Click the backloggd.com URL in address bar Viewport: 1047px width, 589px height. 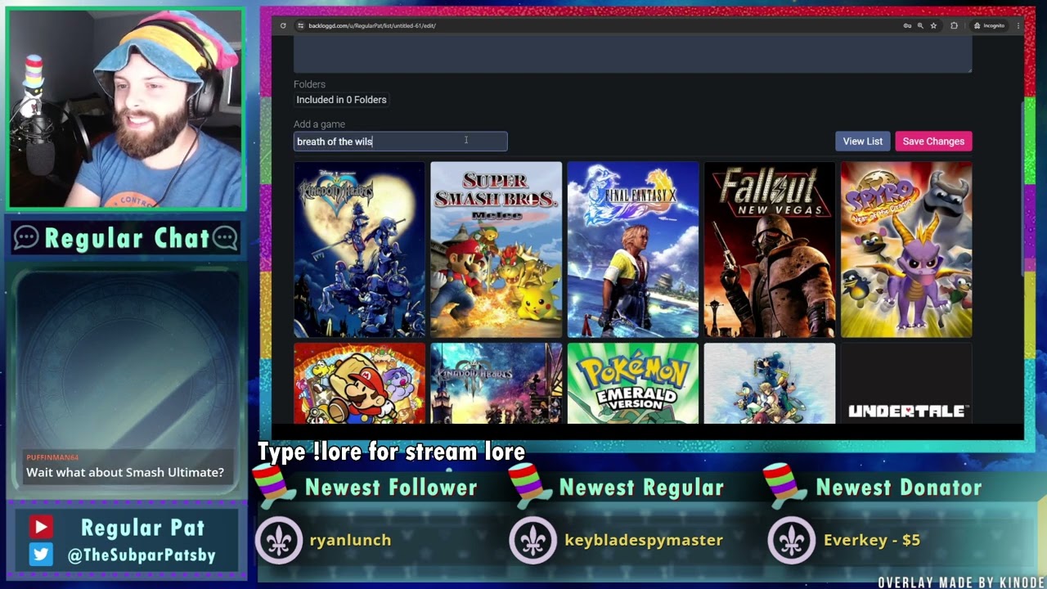point(372,25)
